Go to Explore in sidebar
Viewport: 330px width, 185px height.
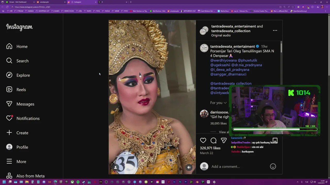coord(18,75)
